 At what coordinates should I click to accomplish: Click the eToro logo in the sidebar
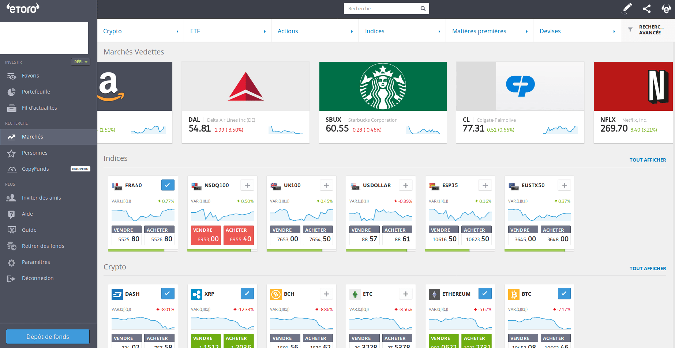(x=23, y=8)
